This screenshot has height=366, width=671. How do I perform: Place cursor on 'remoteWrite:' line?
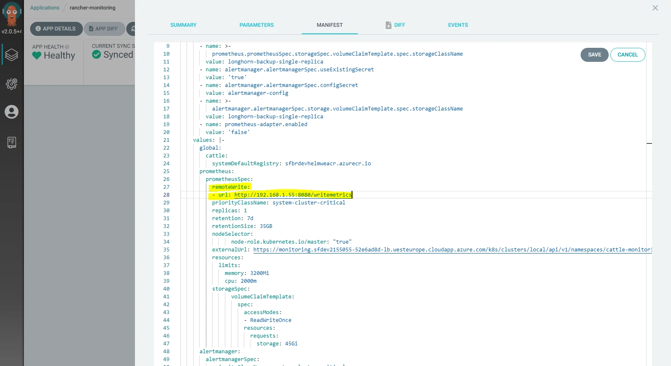[231, 187]
